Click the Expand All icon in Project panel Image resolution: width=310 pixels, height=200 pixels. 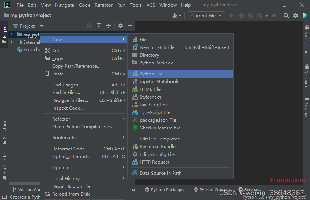pos(99,26)
